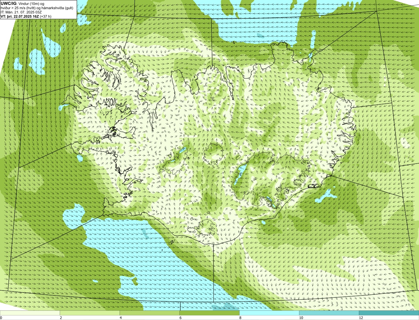
Task: Click the 'VT: þri. 22.07.2025 16Z (+37 h)' line
Action: [x=26, y=16]
